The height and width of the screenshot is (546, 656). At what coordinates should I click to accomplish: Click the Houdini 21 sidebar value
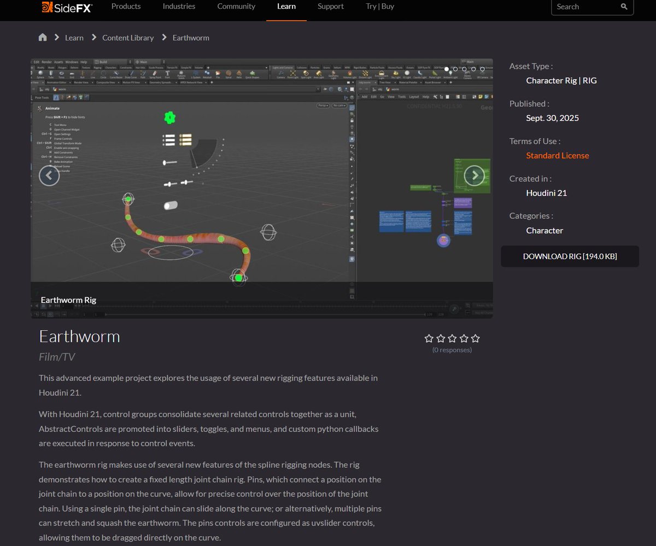[546, 193]
